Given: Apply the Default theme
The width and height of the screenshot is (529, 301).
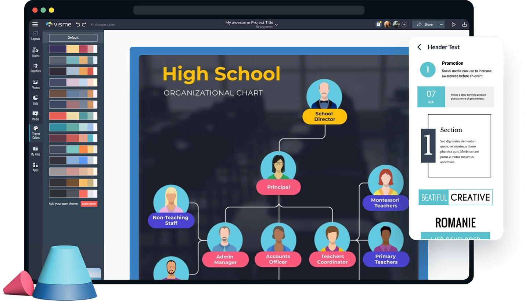Looking at the screenshot, I should tap(73, 37).
